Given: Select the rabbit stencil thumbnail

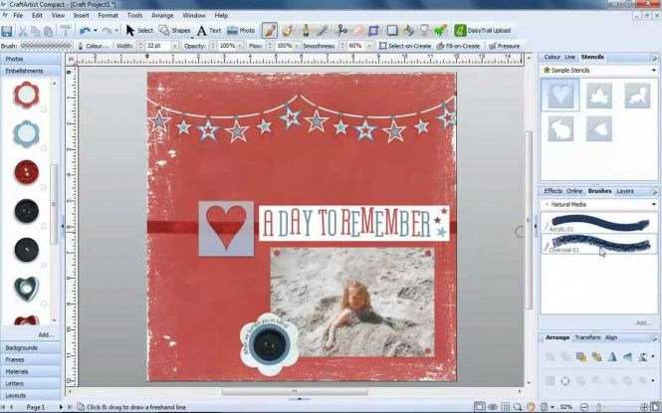Looking at the screenshot, I should point(560,128).
